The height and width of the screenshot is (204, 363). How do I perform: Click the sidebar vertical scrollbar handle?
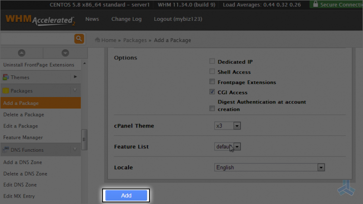pos(84,140)
